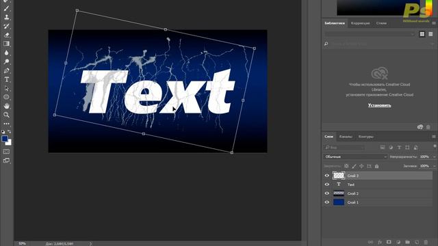The width and height of the screenshot is (438, 246).
Task: Expand the library search options arrow
Action: pyautogui.click(x=433, y=44)
